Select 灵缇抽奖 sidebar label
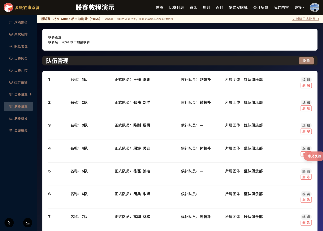Image resolution: width=323 pixels, height=231 pixels. click(21, 130)
